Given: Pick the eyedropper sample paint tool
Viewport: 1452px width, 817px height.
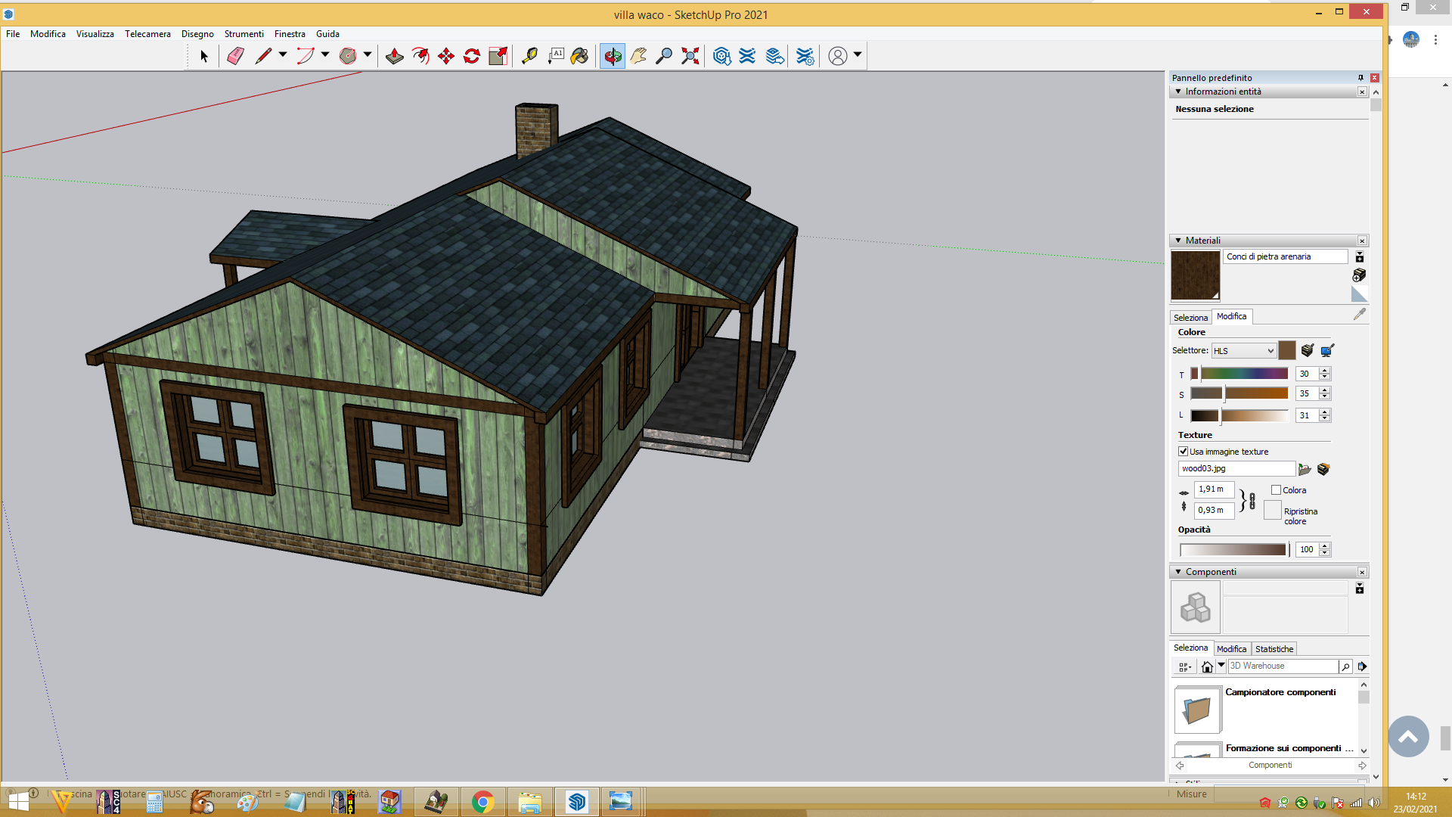Looking at the screenshot, I should pyautogui.click(x=1360, y=314).
